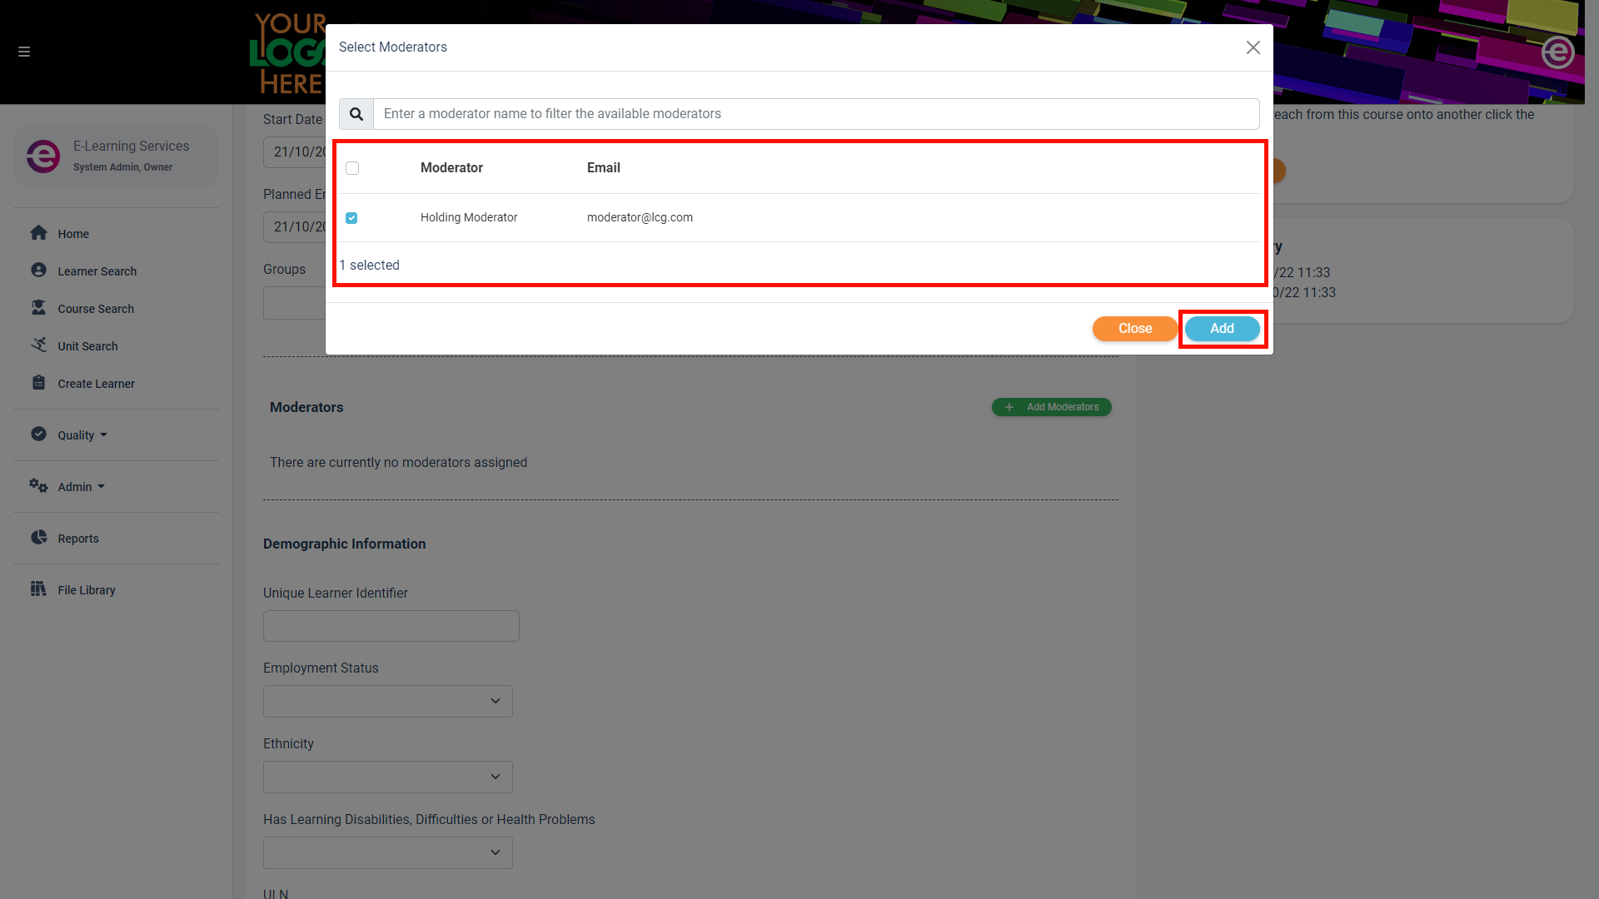Click the Unique Learner Identifier field
Screen dimensions: 1599x899
point(391,626)
